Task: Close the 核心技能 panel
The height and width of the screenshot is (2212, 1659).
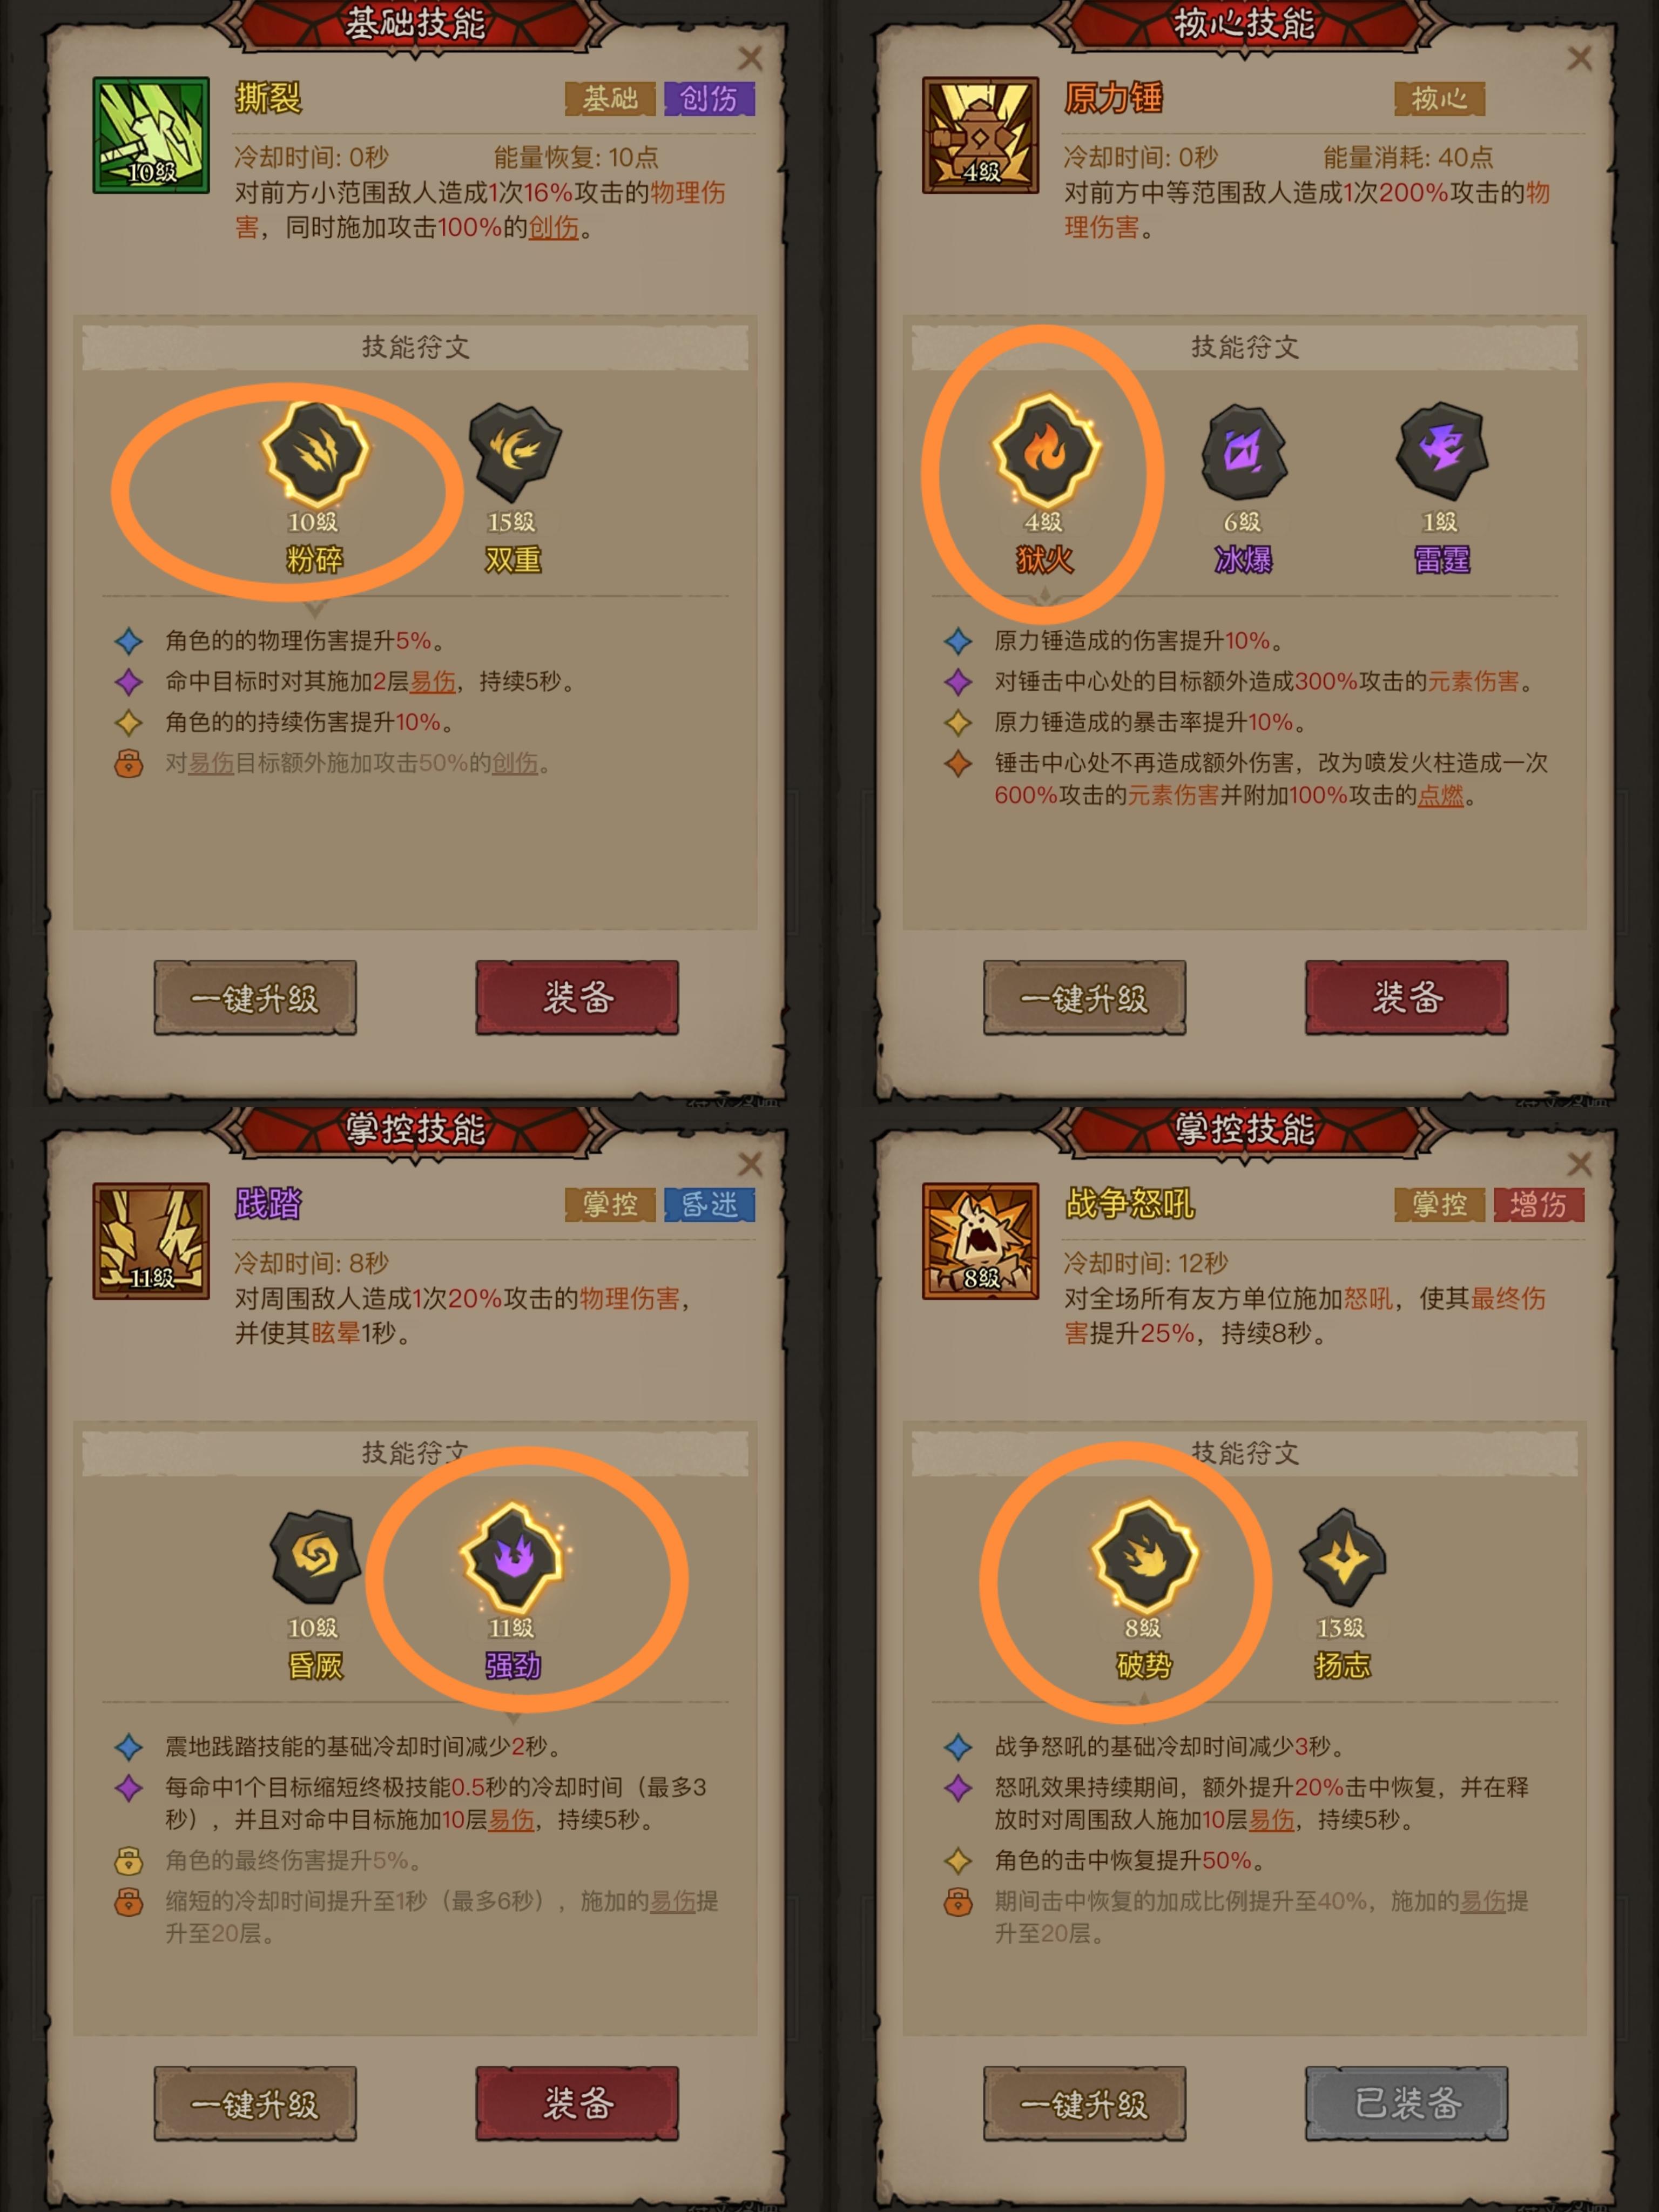Action: click(x=1580, y=58)
